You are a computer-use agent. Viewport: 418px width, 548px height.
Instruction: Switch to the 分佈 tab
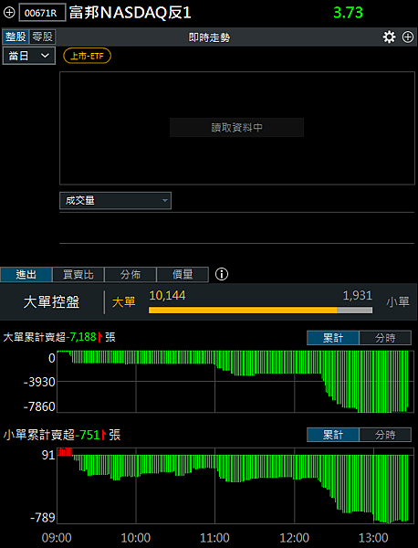click(131, 274)
